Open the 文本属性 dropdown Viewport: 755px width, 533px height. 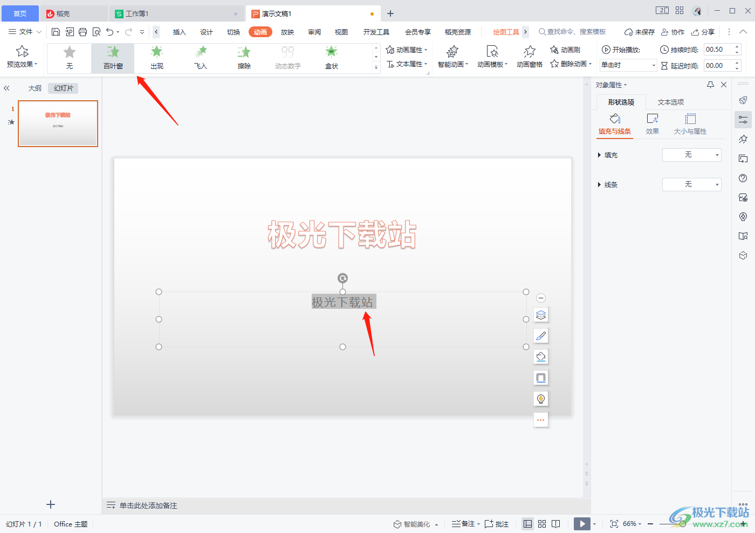point(407,64)
